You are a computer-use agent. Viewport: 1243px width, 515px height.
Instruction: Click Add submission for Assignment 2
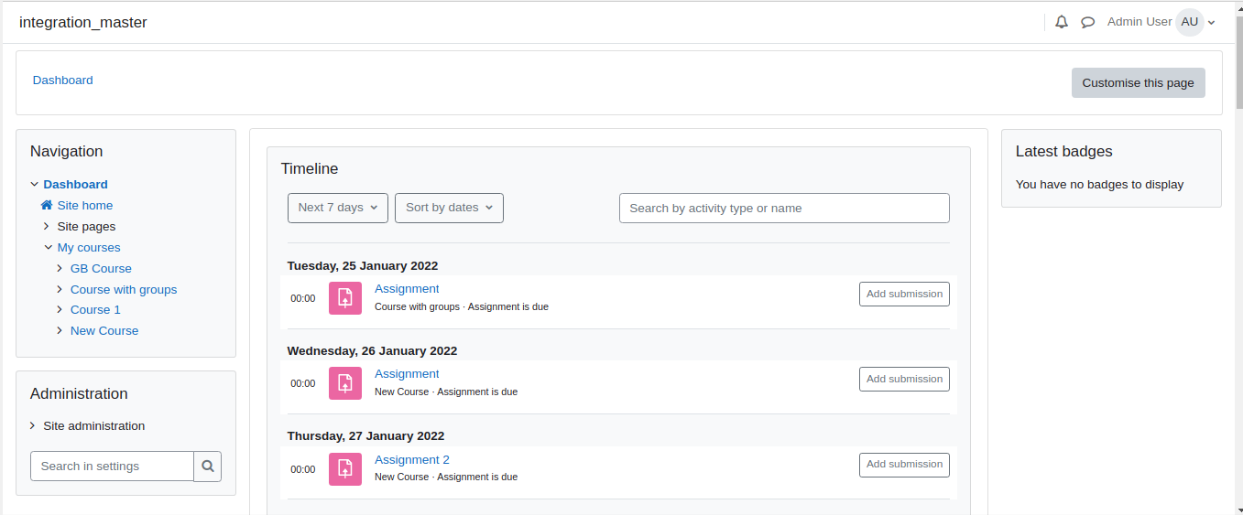coord(904,465)
